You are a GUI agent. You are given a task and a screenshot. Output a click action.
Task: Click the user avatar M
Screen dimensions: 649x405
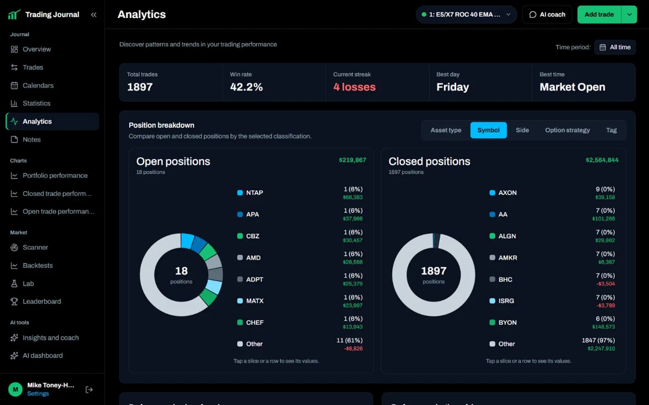click(15, 389)
